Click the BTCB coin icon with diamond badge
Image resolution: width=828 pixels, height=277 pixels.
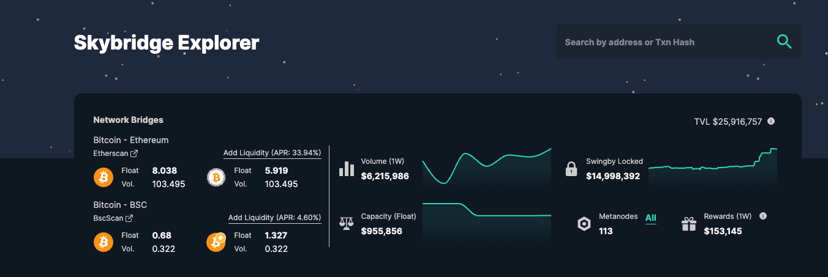(x=216, y=242)
